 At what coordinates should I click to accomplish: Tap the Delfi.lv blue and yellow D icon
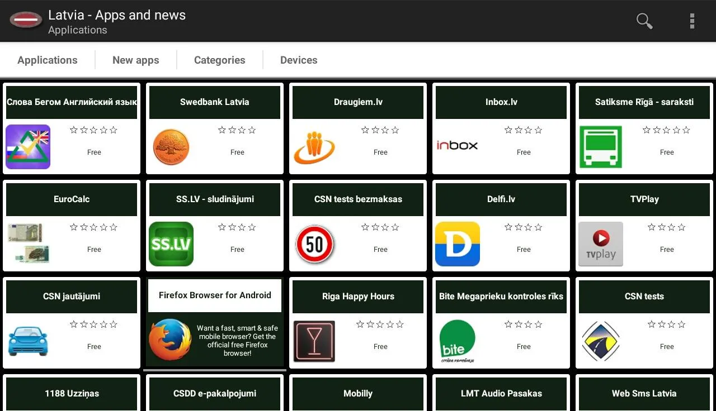pyautogui.click(x=458, y=244)
